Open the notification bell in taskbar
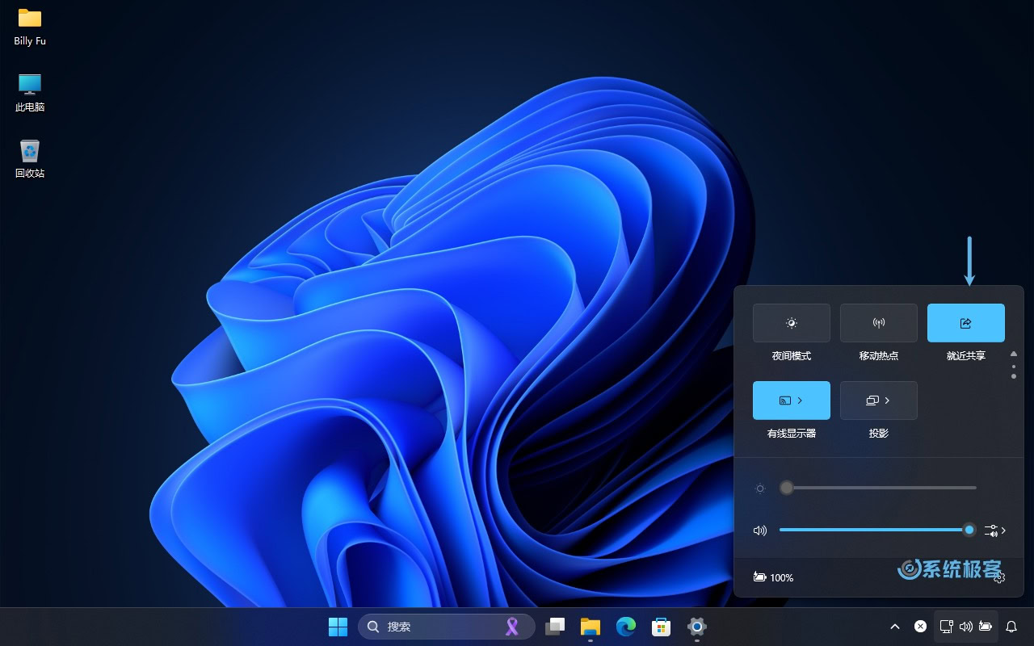 click(1011, 627)
